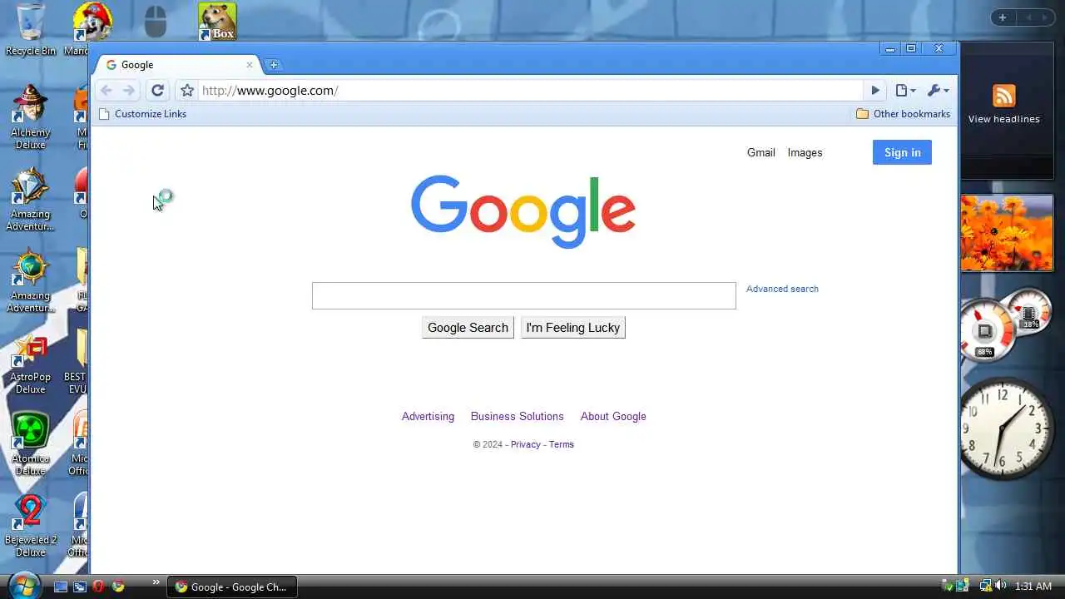Open the wrench customize menu
This screenshot has height=599, width=1065.
(x=938, y=91)
